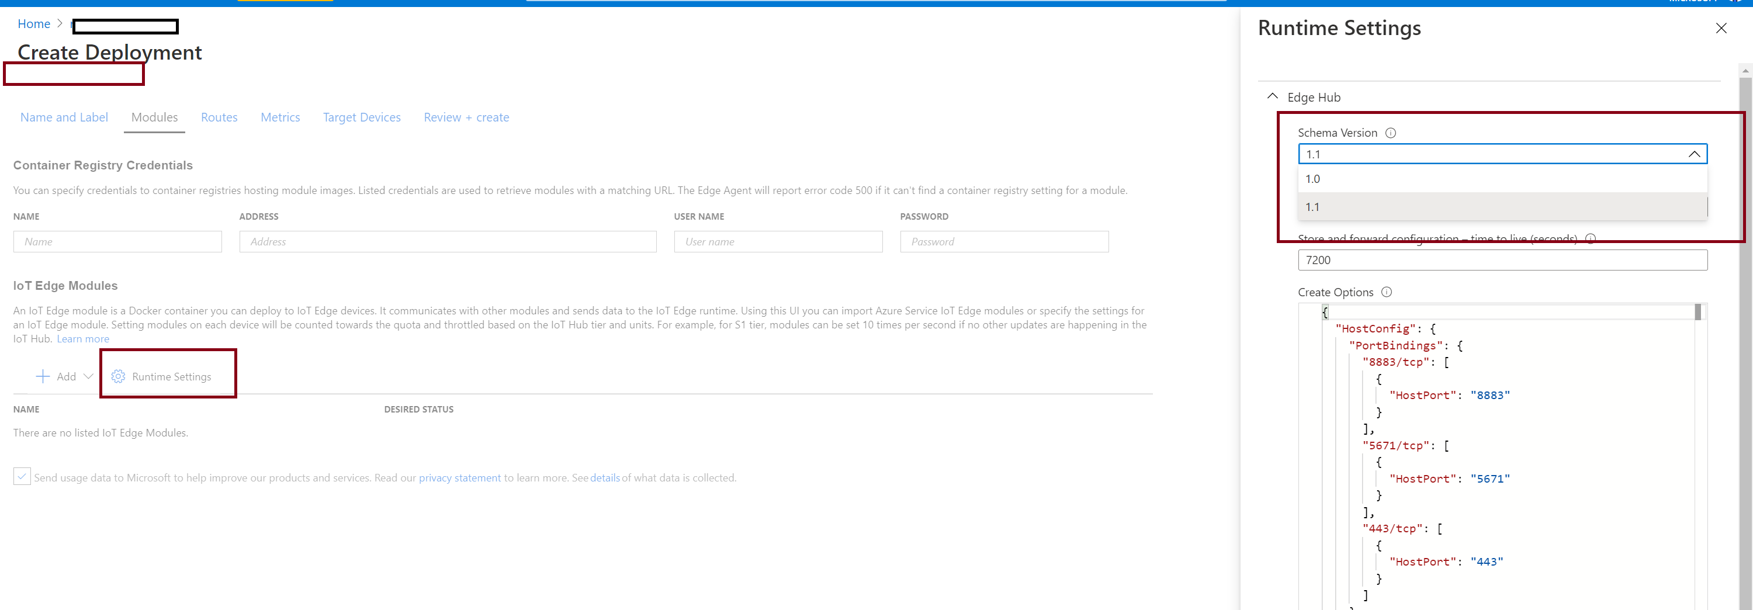
Task: Close the Runtime Settings panel
Action: click(x=1721, y=28)
